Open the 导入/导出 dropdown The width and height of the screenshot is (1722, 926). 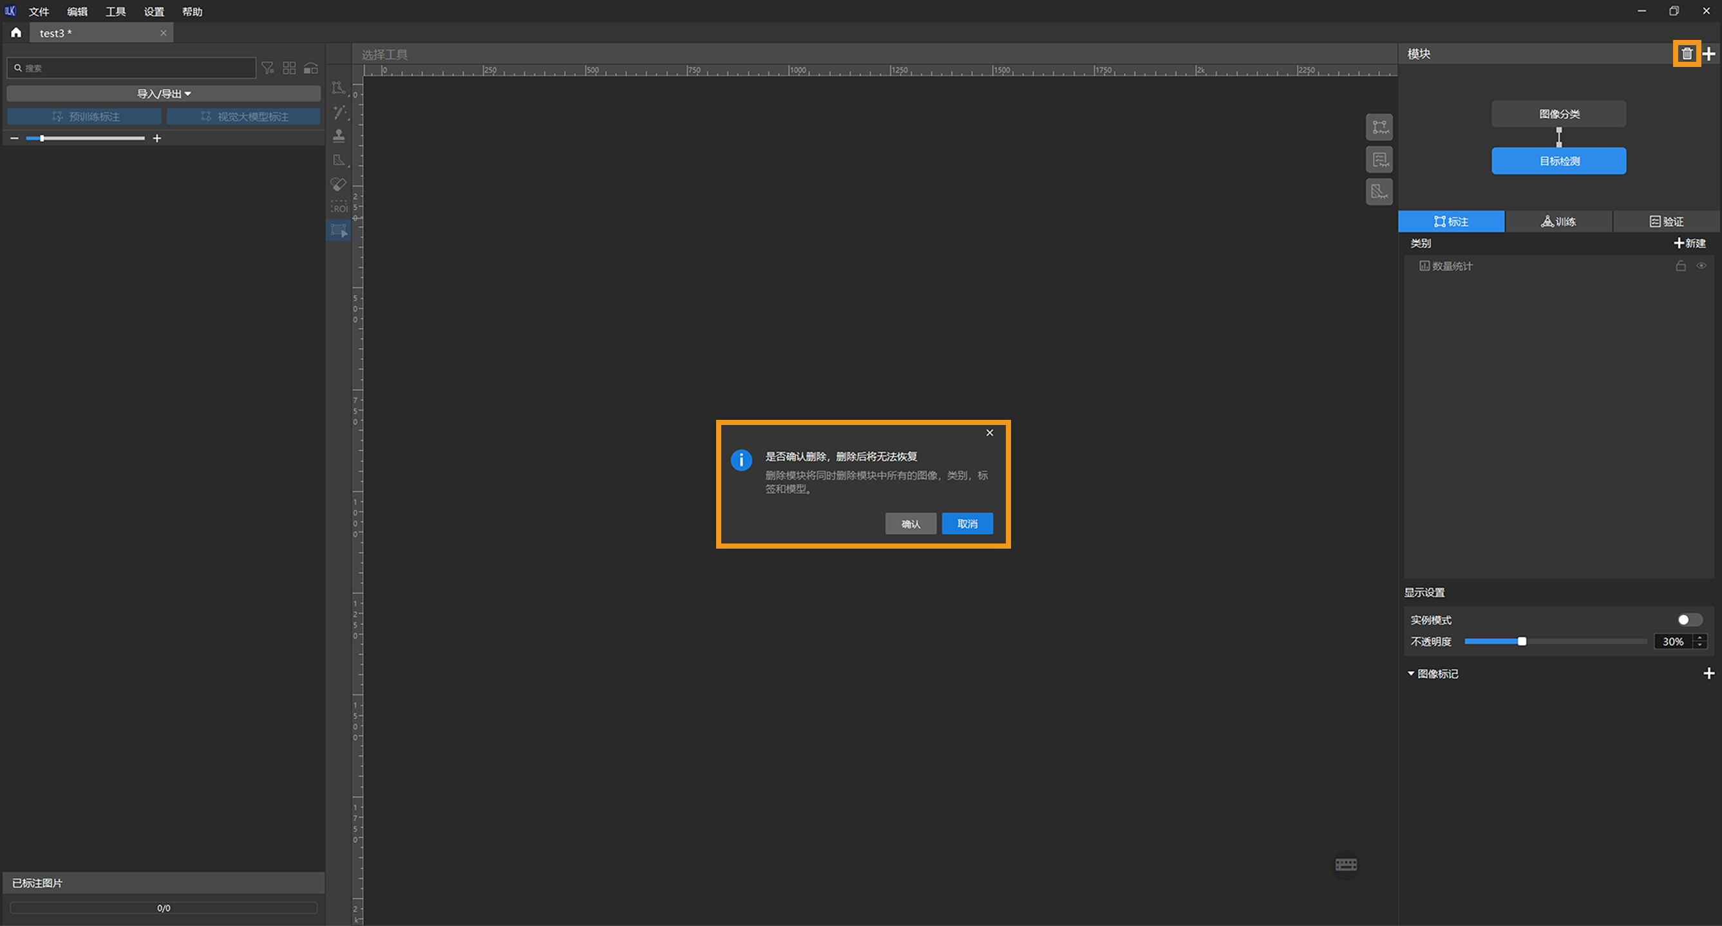pyautogui.click(x=164, y=93)
